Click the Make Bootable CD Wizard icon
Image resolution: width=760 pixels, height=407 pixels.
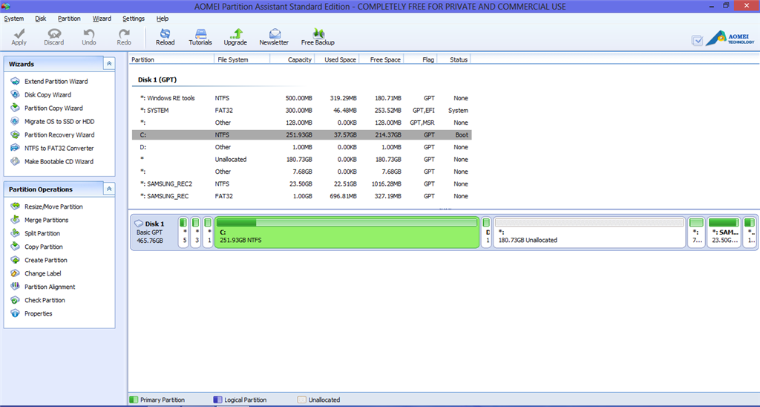point(16,161)
